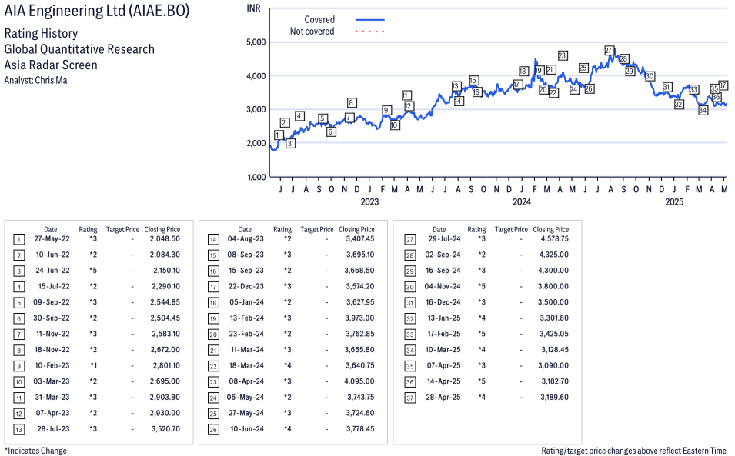Click the INR axis unit label
This screenshot has width=735, height=456.
[x=253, y=8]
